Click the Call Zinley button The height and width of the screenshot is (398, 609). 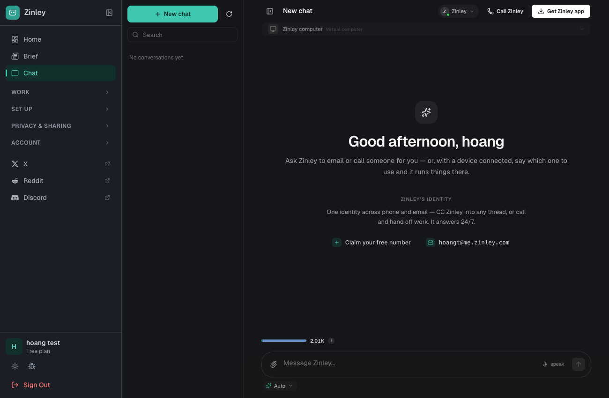coord(505,11)
